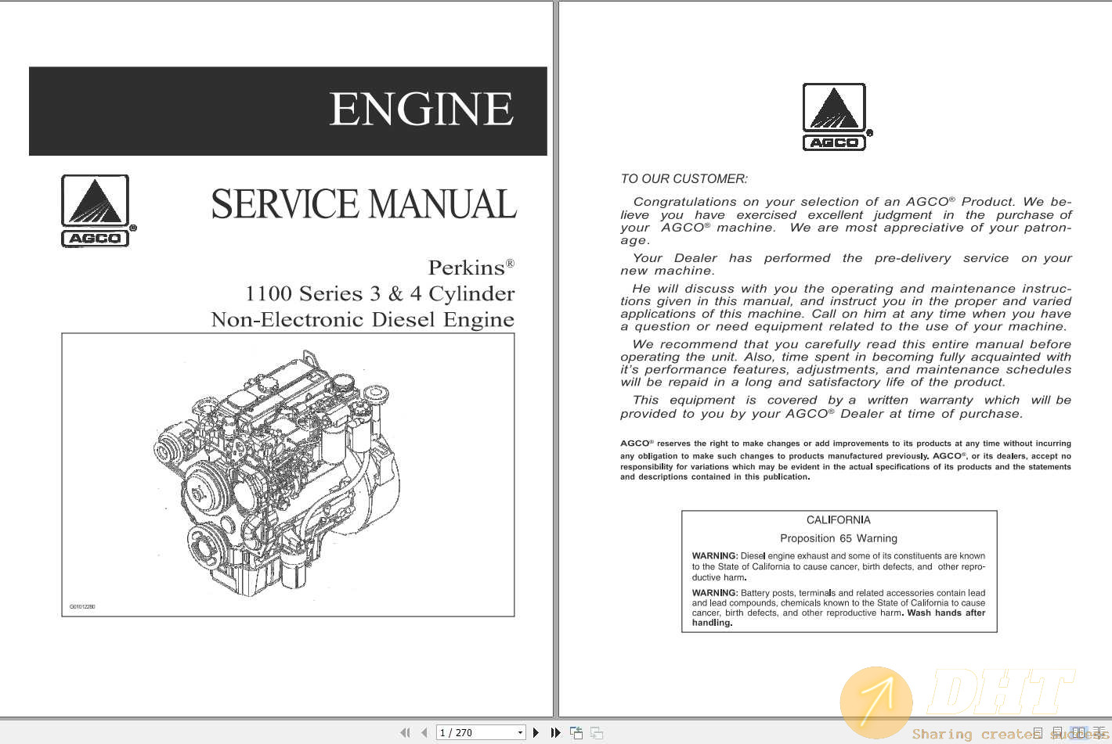Click the grayed duplicate-view icon

598,732
